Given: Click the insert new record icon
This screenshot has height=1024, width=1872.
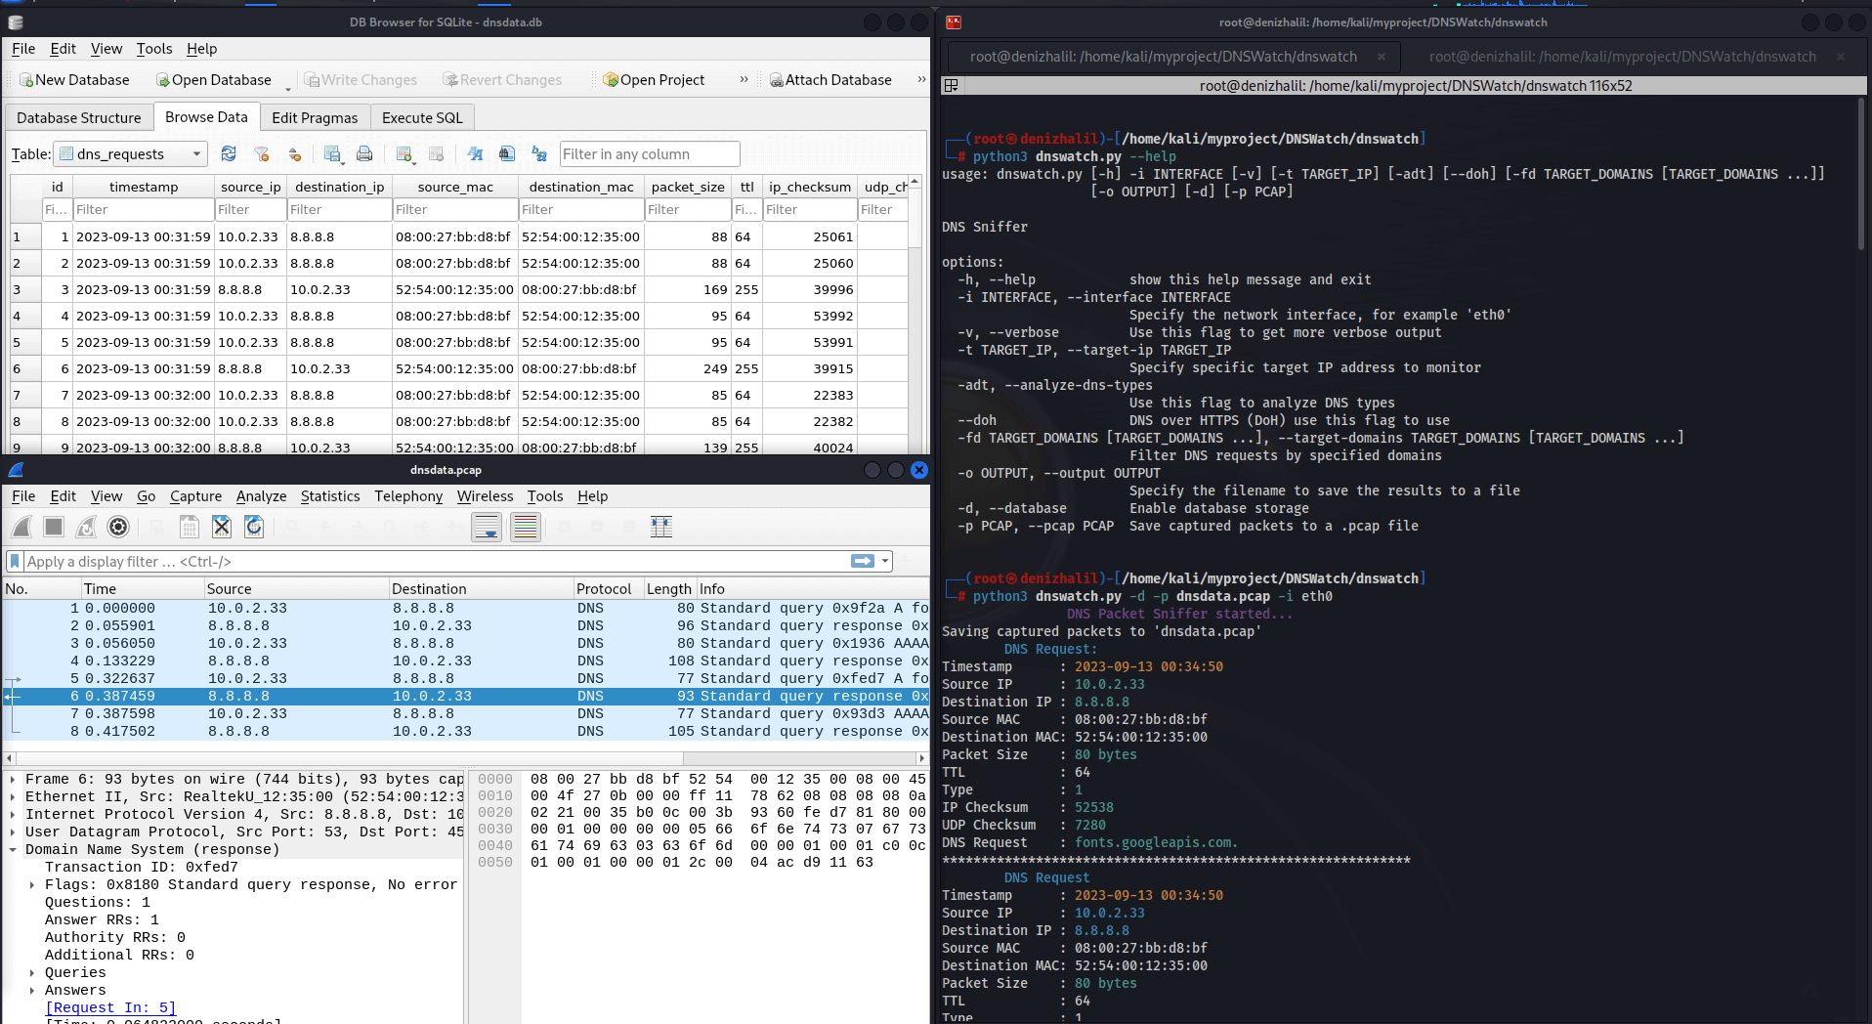Looking at the screenshot, I should click(x=404, y=153).
